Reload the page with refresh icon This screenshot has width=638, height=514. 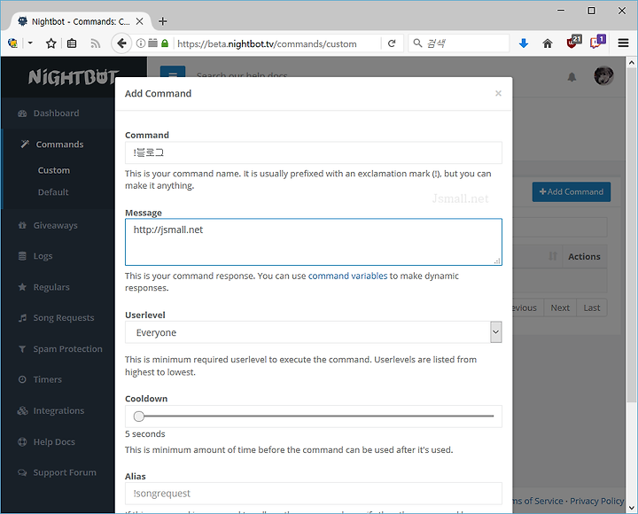point(392,43)
